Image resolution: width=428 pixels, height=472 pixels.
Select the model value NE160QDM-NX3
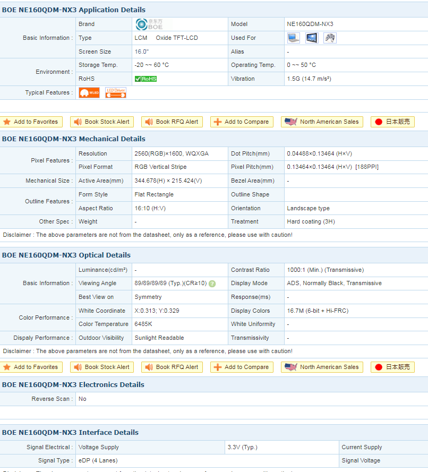(x=310, y=24)
